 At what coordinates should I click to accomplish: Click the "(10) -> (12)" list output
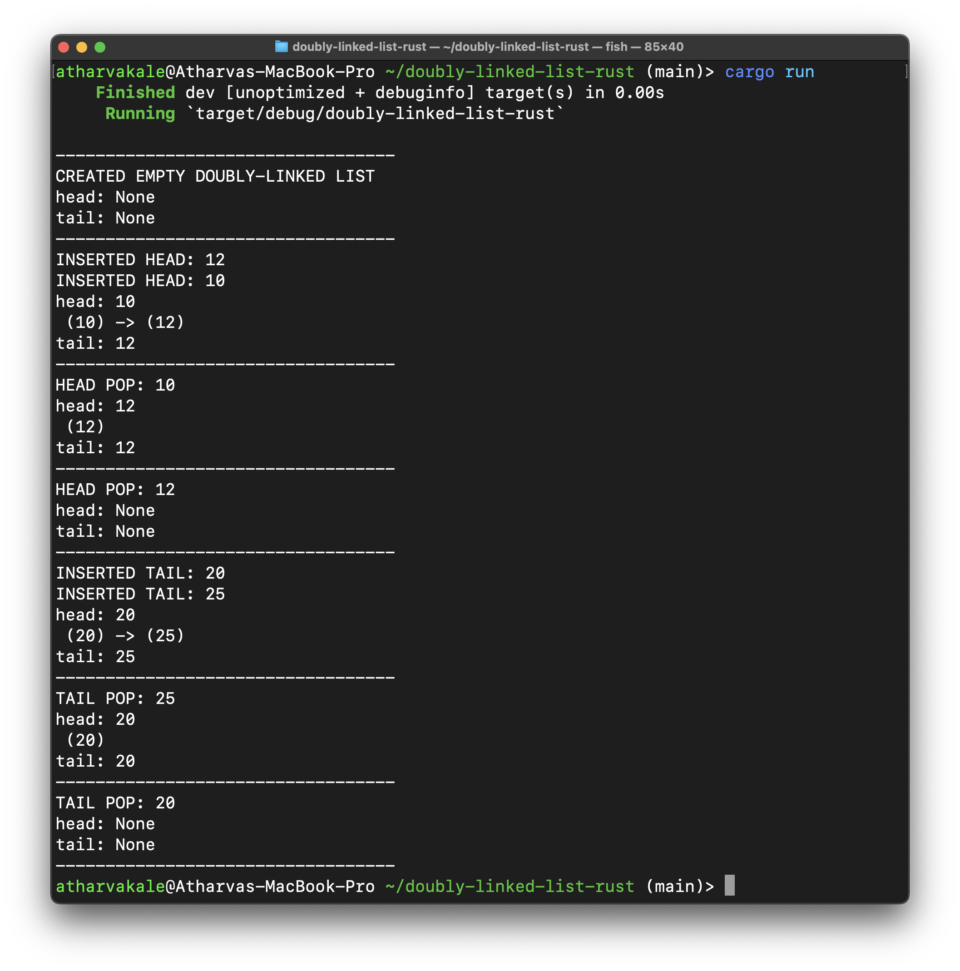(125, 322)
